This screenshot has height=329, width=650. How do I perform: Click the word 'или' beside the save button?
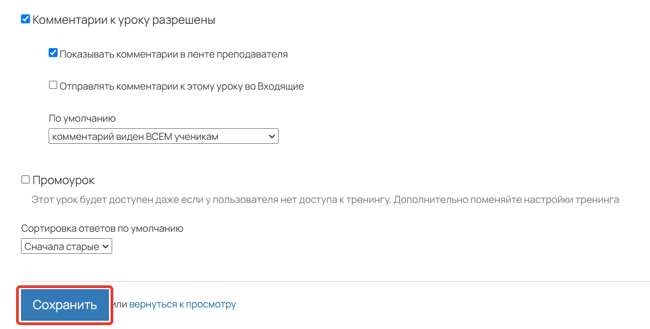(x=120, y=304)
